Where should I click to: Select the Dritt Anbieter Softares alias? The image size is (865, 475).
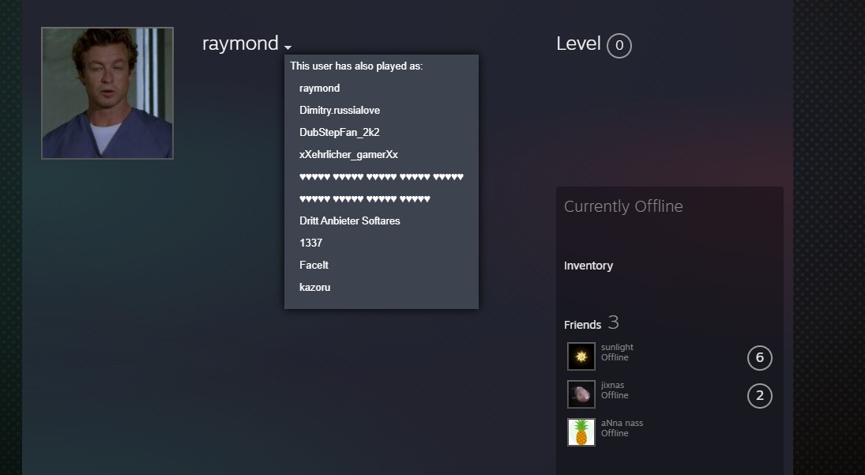point(350,221)
